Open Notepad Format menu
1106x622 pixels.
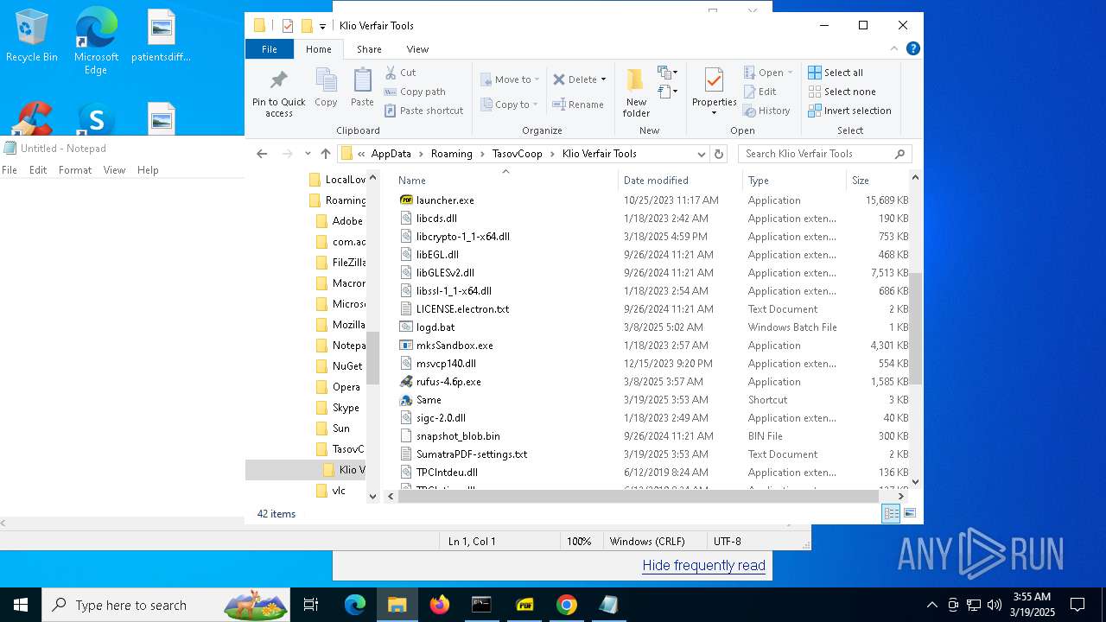(x=75, y=170)
